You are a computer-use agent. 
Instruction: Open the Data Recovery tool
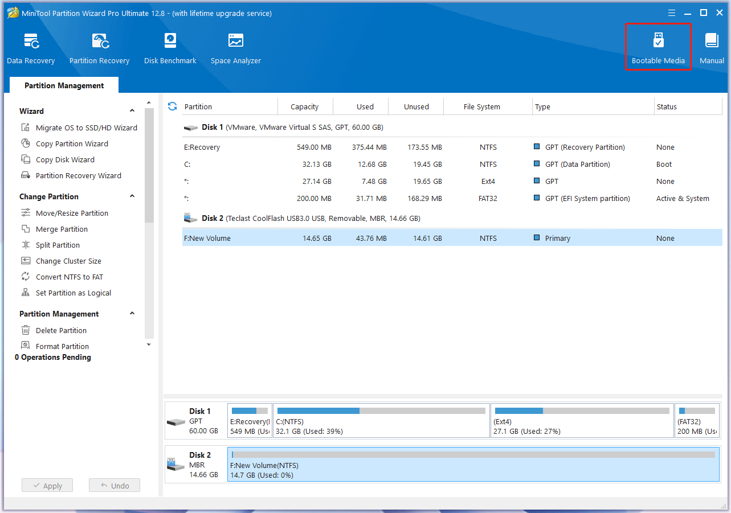[31, 48]
